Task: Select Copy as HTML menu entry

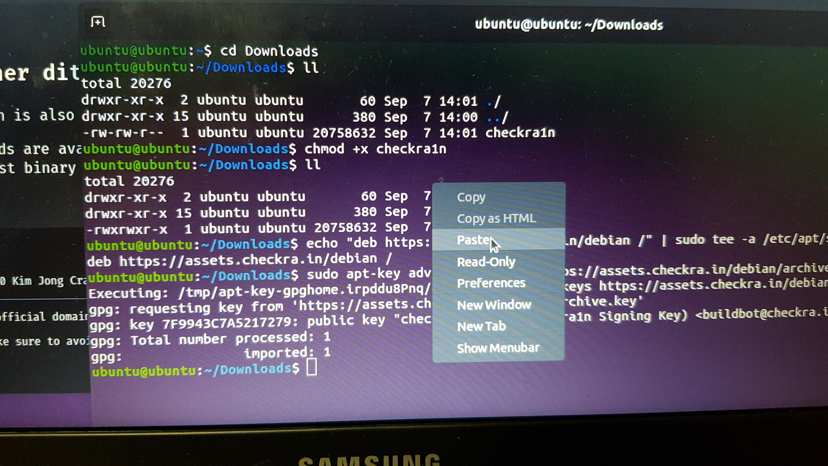Action: tap(496, 219)
